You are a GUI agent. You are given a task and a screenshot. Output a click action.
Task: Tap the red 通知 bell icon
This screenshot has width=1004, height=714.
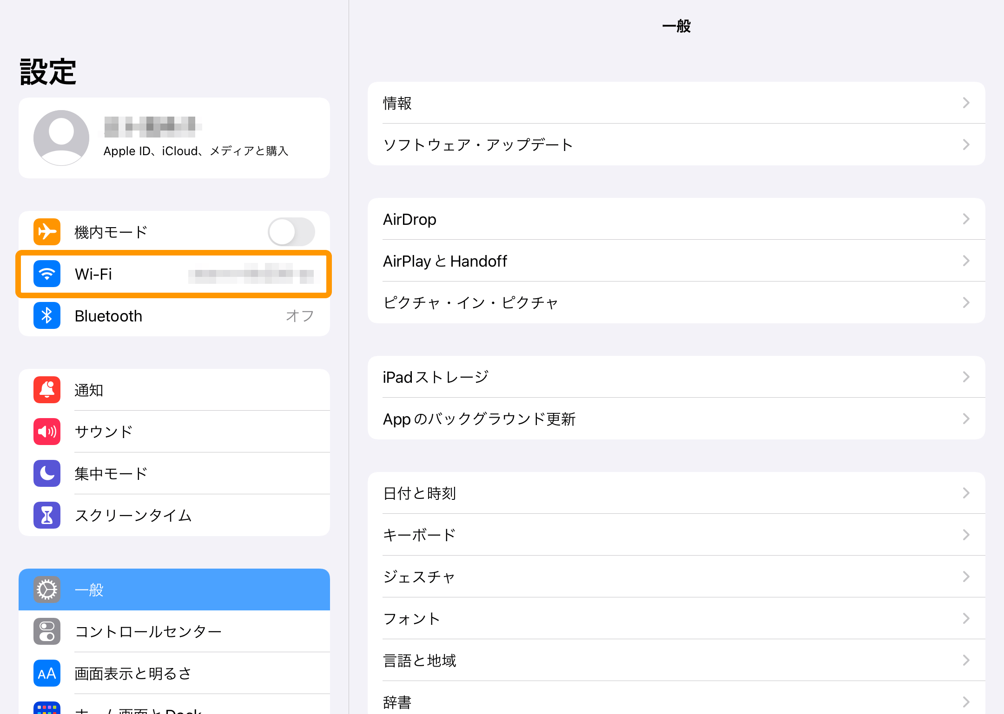47,390
